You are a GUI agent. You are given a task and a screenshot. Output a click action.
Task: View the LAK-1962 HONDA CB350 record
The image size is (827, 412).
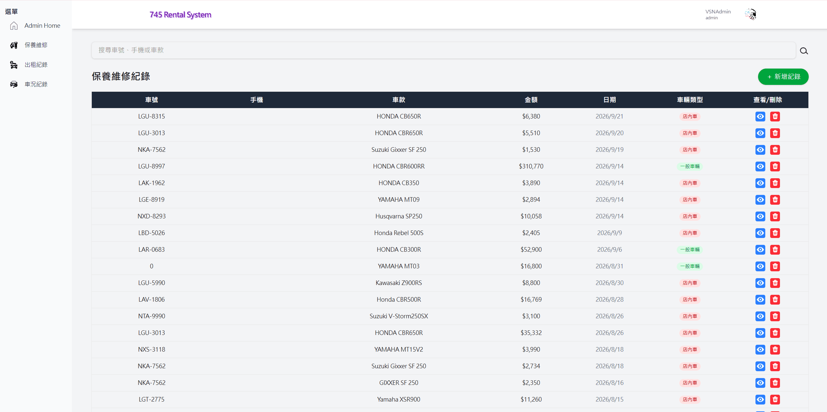pos(760,183)
